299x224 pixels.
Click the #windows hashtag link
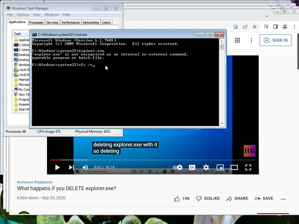tap(25, 182)
